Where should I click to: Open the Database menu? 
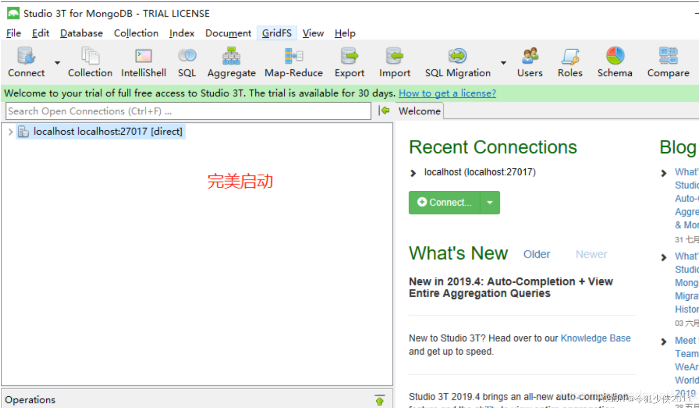click(x=81, y=33)
